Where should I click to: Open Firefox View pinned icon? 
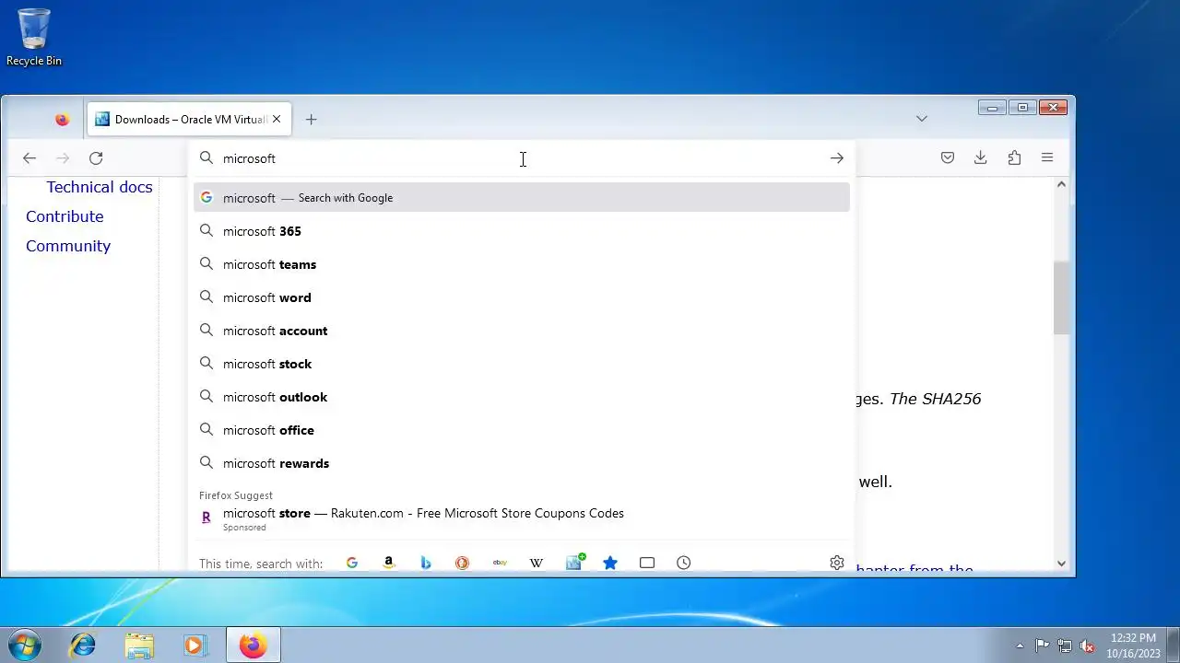tap(62, 120)
